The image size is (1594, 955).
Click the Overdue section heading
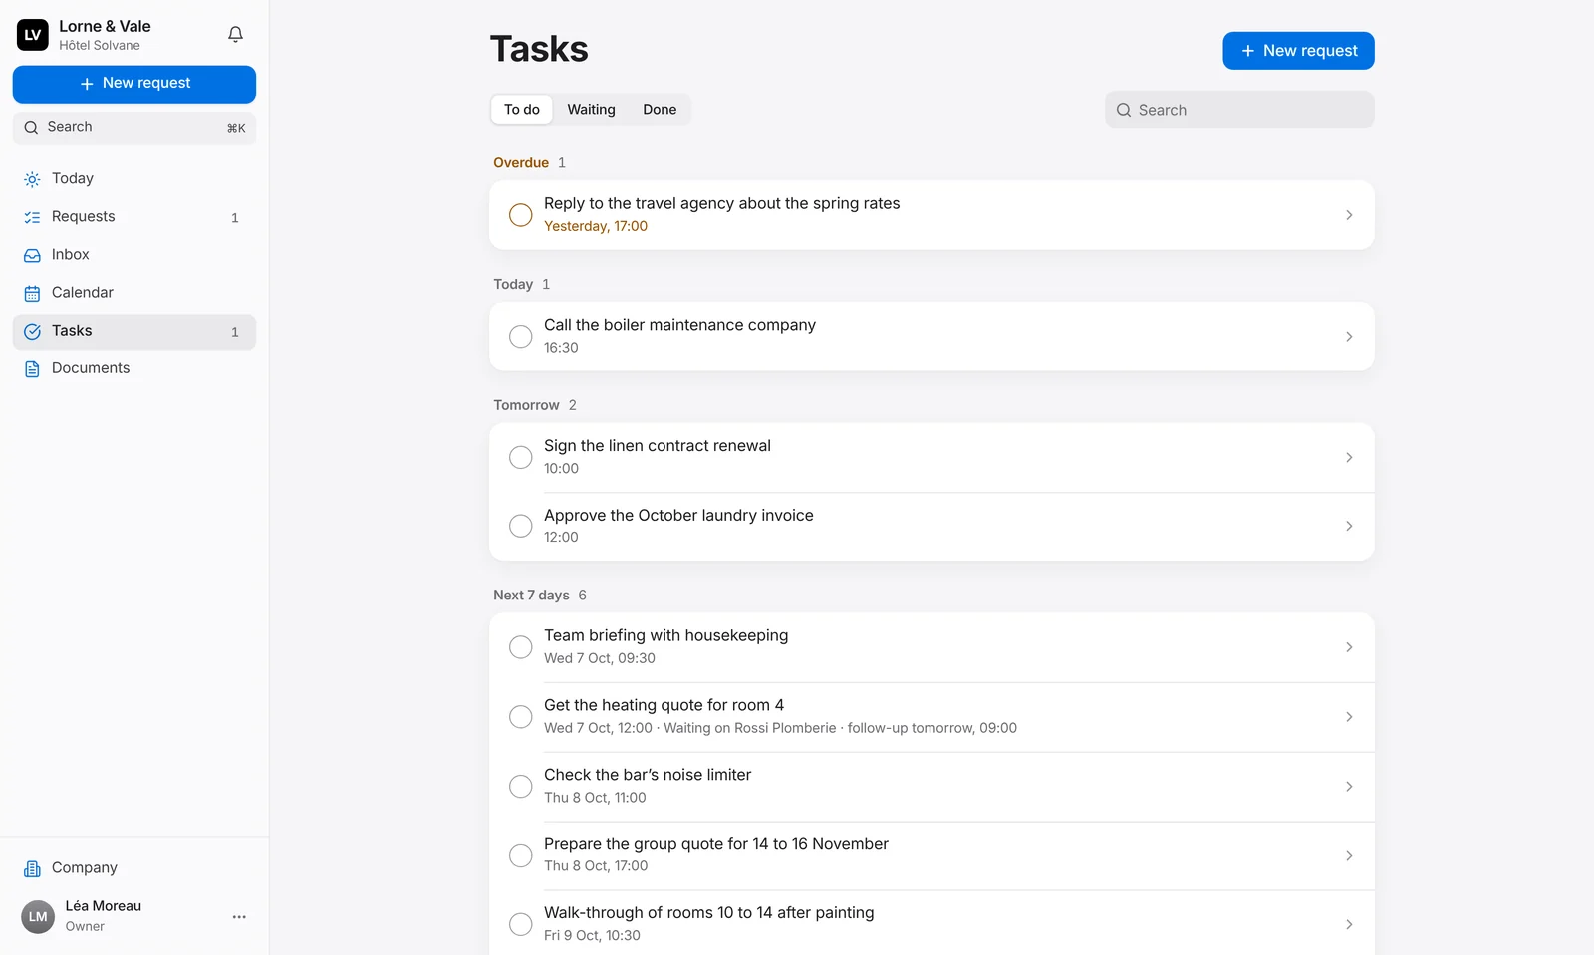521,163
